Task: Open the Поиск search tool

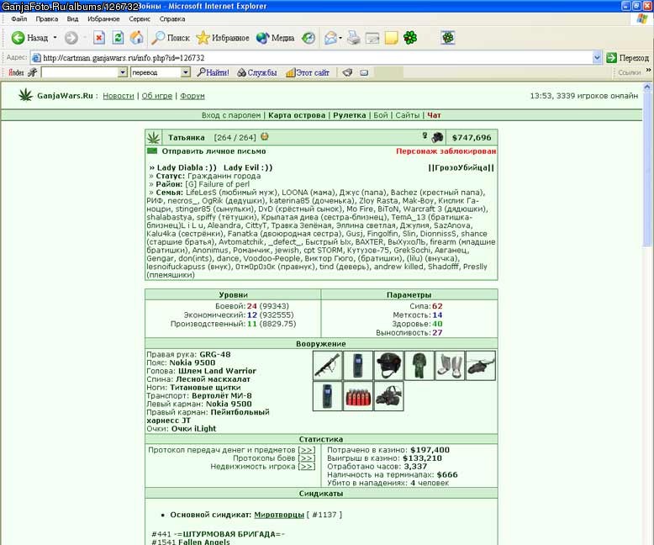Action: [x=171, y=38]
